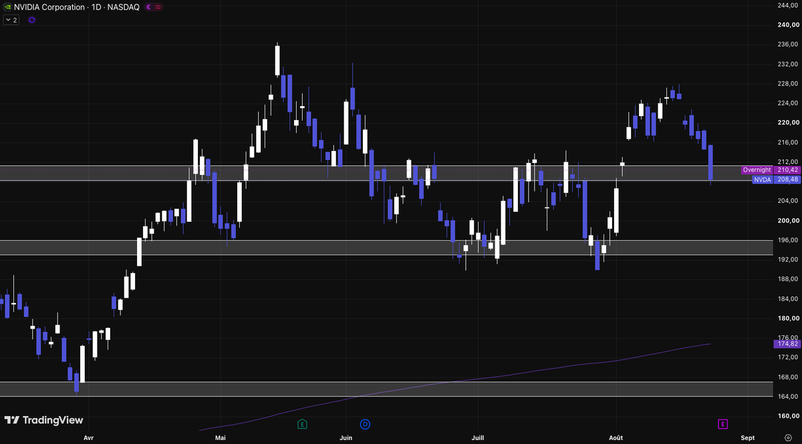Image resolution: width=802 pixels, height=444 pixels.
Task: Click the 160,00 price axis value
Action: pos(788,416)
